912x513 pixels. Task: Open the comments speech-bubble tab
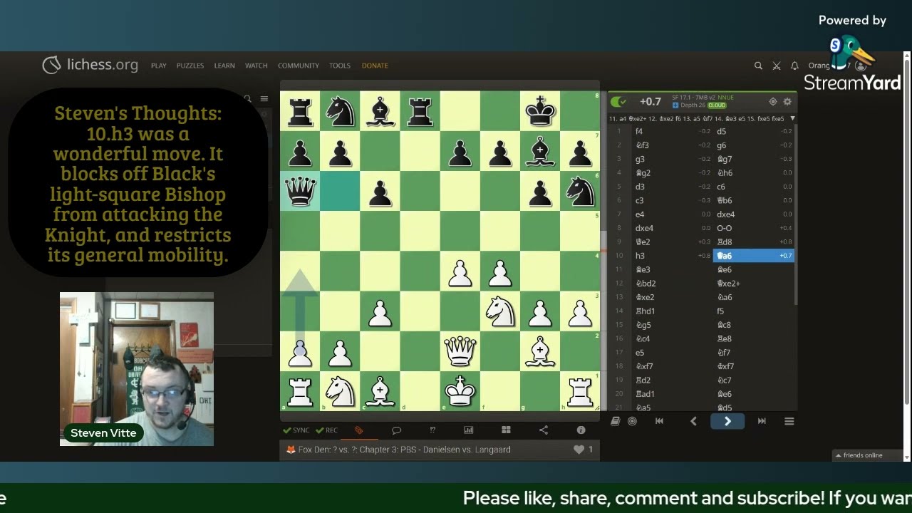396,430
